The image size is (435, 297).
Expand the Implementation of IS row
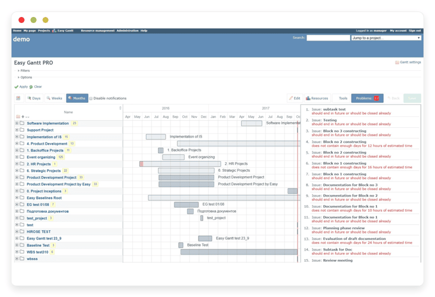tap(17, 137)
